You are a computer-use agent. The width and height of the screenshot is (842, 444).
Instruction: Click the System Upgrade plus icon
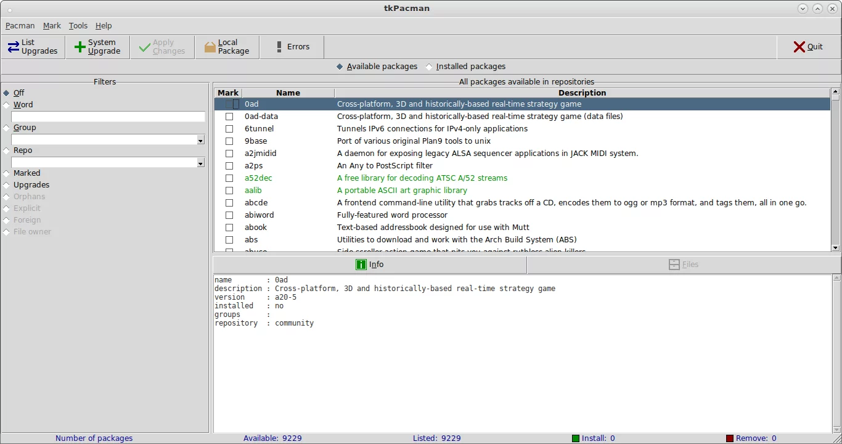pyautogui.click(x=80, y=47)
